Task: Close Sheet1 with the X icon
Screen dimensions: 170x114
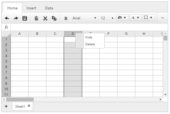Action: (29, 106)
